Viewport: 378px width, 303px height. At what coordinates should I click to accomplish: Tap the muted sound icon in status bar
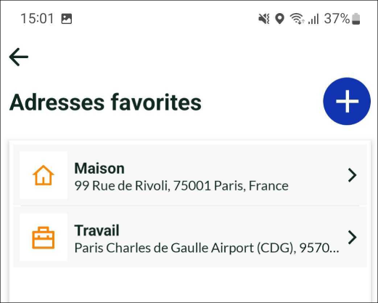click(x=264, y=19)
